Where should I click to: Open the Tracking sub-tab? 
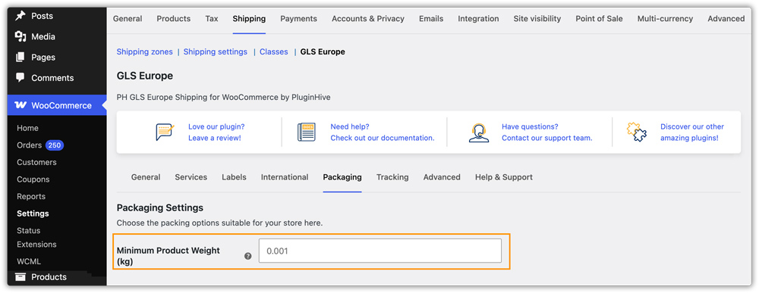392,177
